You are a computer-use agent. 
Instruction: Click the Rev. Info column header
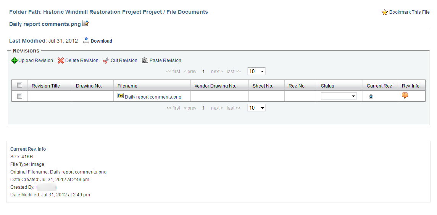411,86
